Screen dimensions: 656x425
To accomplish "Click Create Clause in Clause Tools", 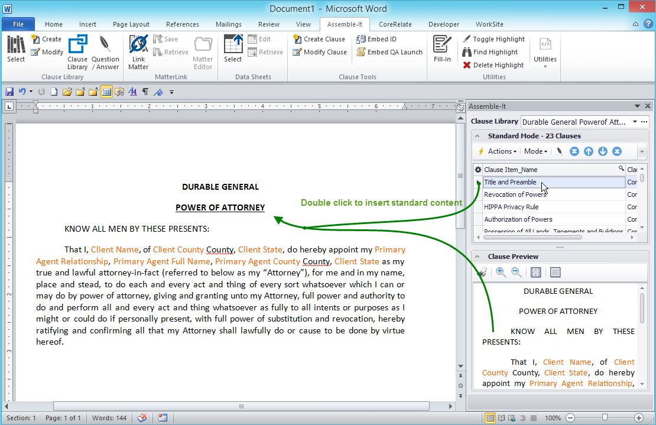I will [319, 39].
